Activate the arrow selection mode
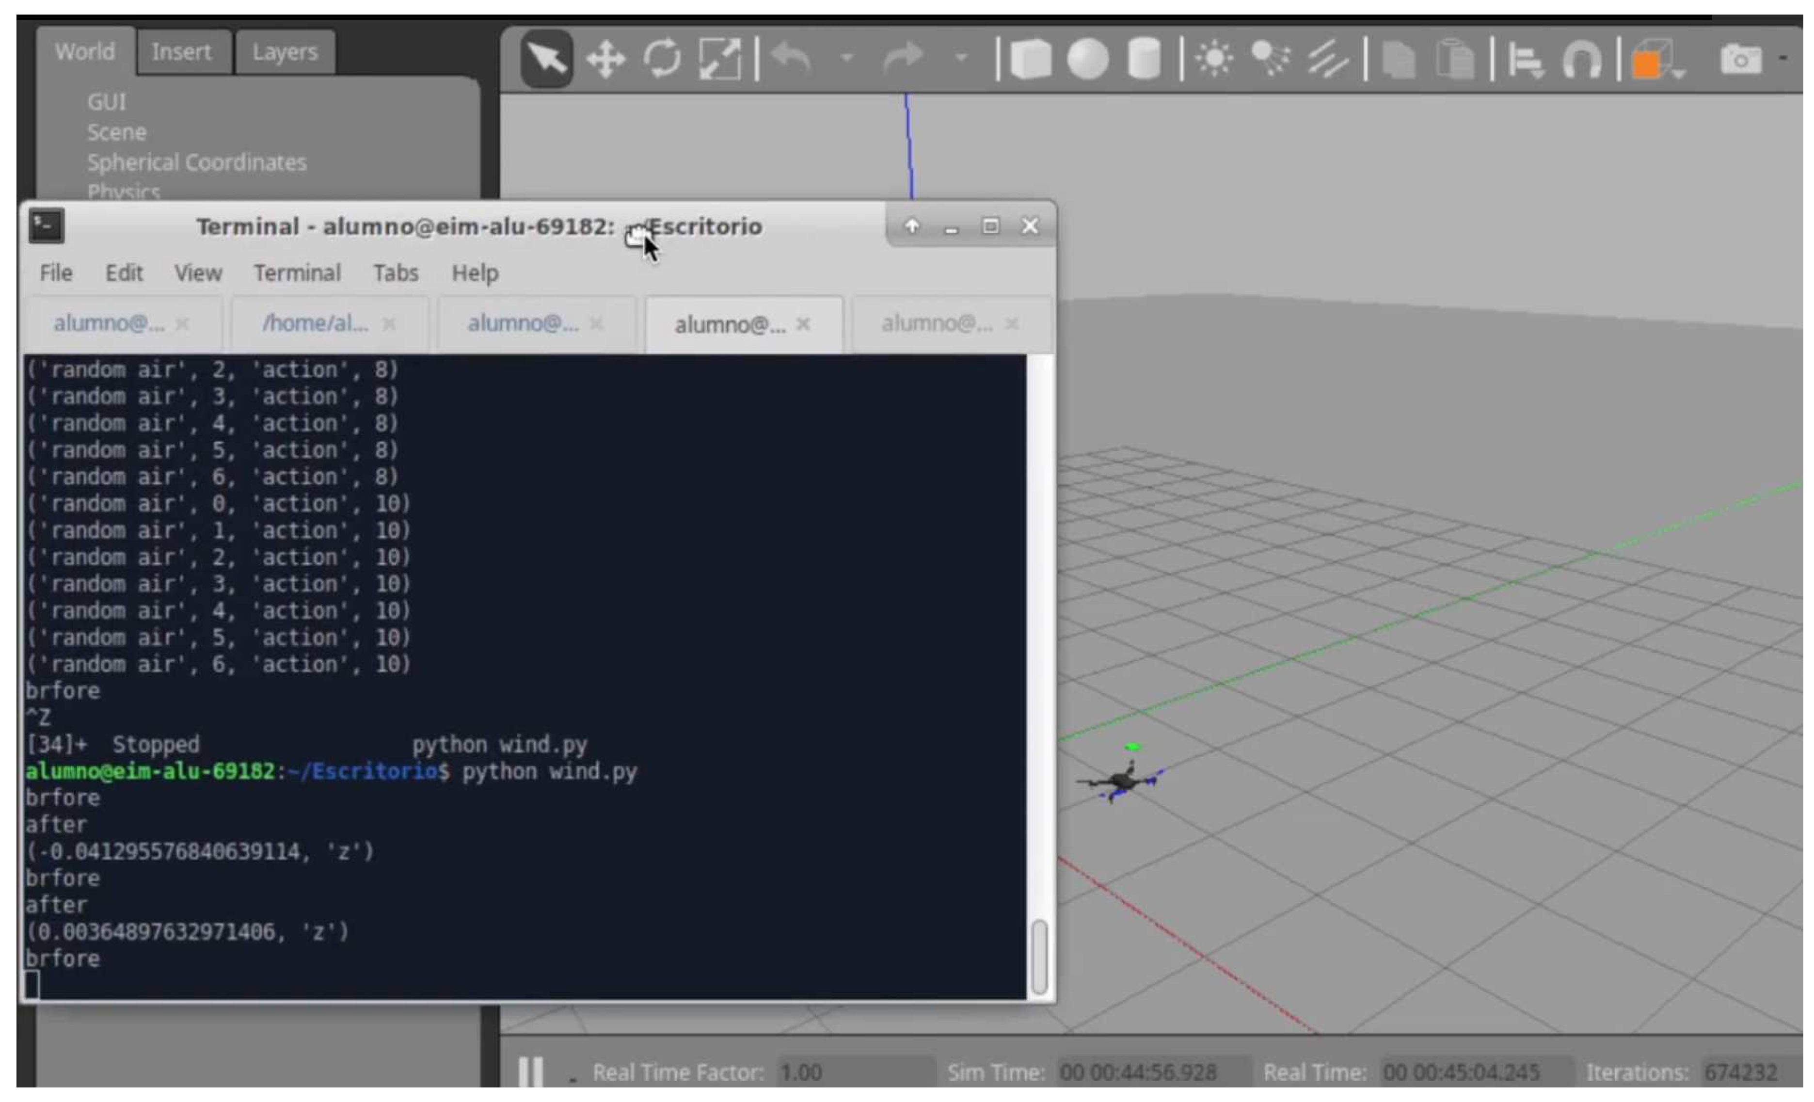 (547, 59)
